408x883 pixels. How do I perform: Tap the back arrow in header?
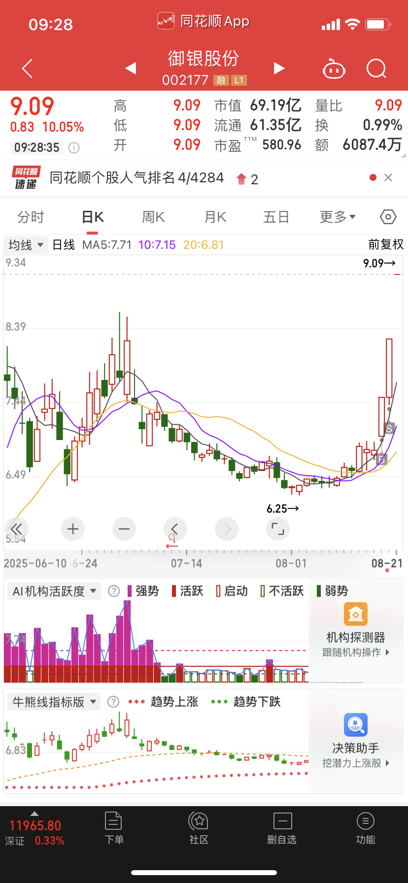(28, 68)
